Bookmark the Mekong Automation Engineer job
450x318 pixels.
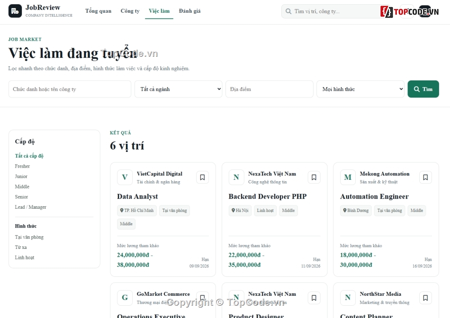(425, 177)
